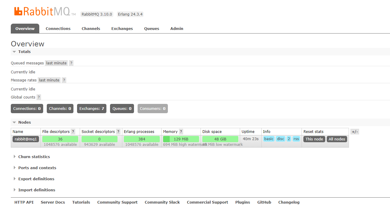
Task: Open the GitHub link
Action: coord(264,202)
